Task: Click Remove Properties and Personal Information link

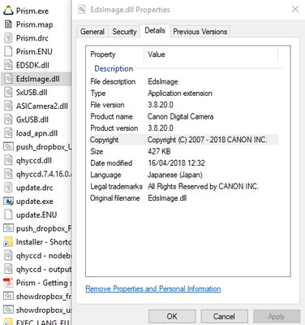Action: point(153,288)
